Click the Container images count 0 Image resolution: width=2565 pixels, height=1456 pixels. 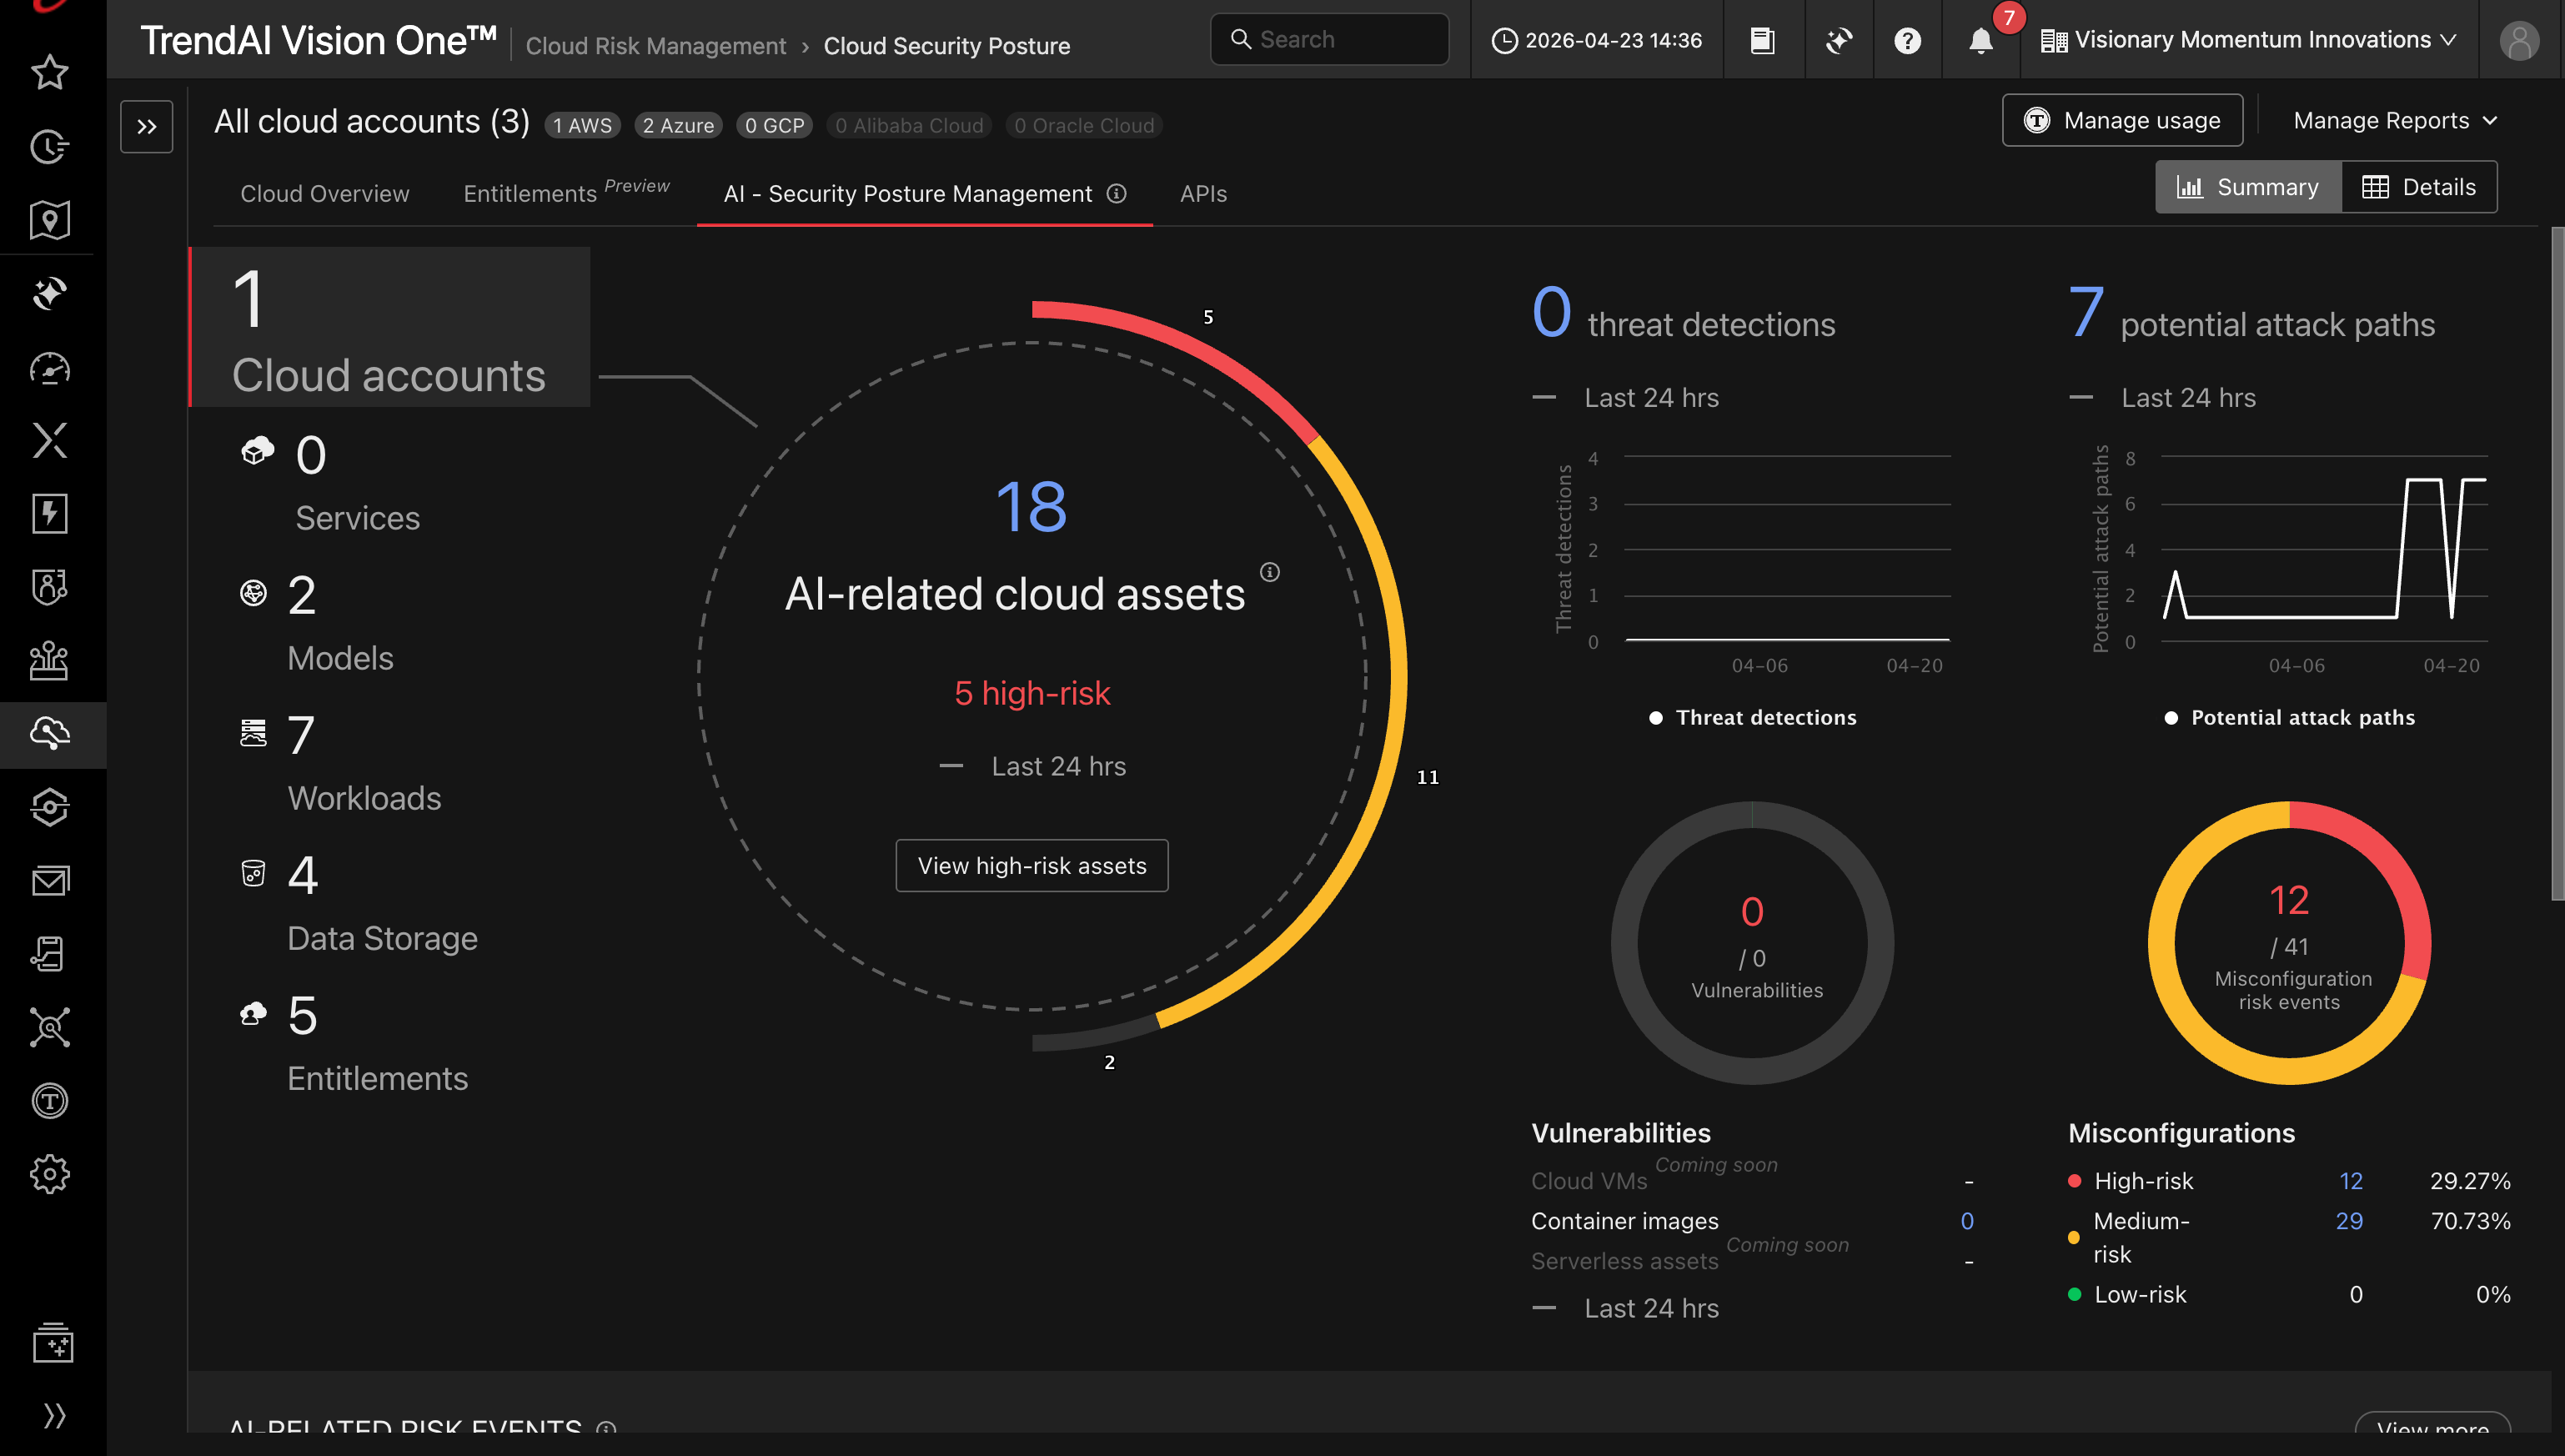pos(1967,1221)
